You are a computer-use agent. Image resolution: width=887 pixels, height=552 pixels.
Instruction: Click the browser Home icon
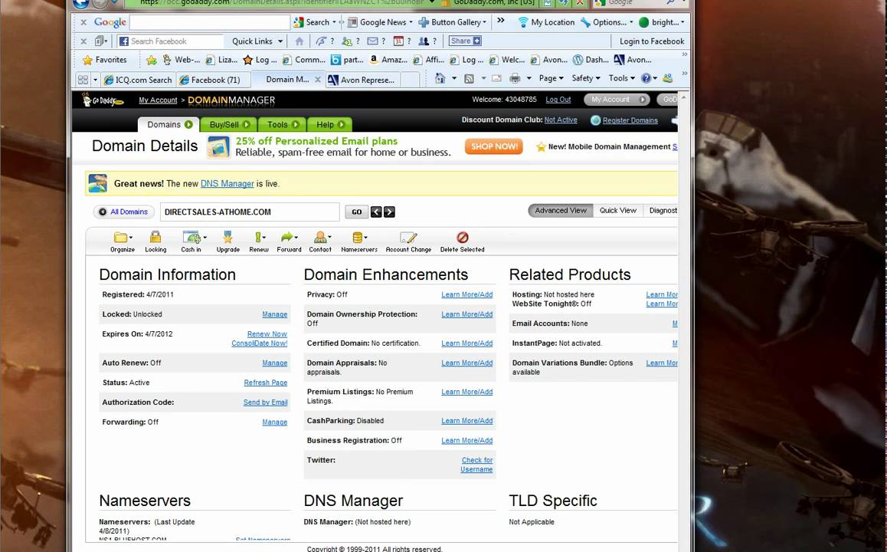coord(440,78)
